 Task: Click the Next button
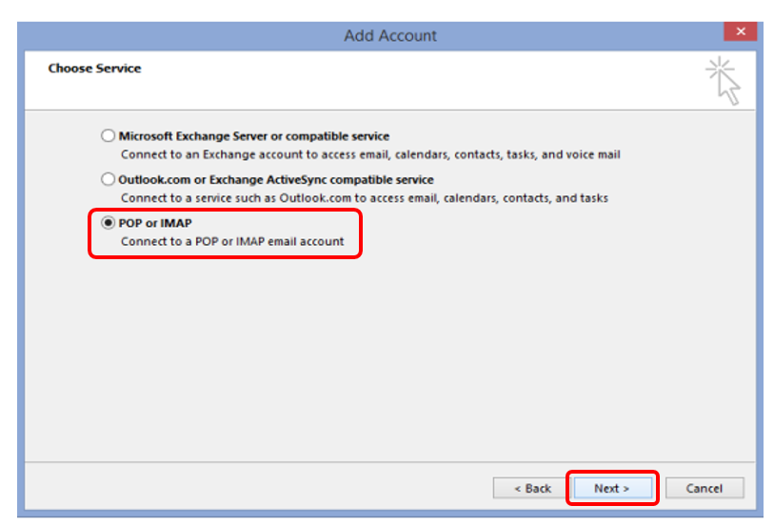(x=611, y=488)
